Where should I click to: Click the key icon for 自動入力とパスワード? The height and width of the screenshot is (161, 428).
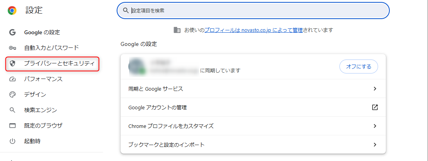coord(12,48)
